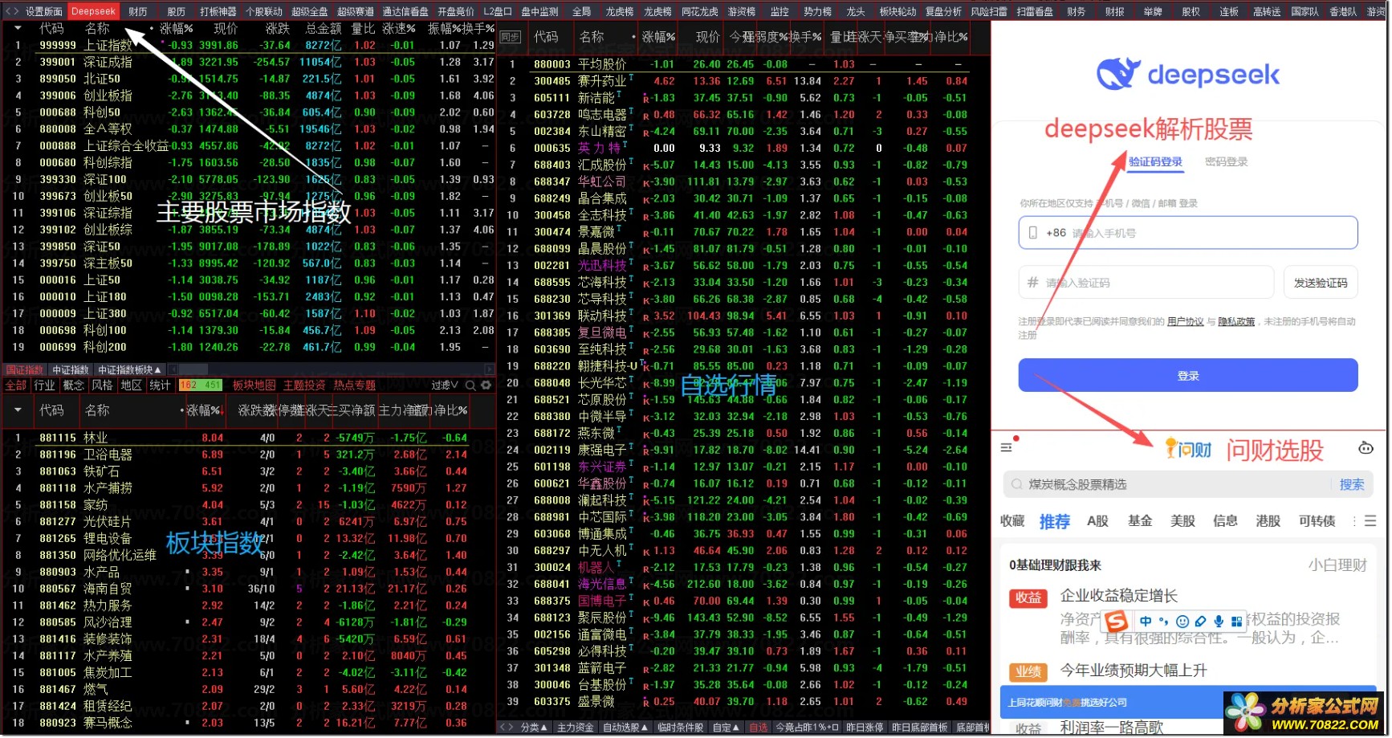Open the tab list icon right of 可转债
This screenshot has height=738, width=1392.
coord(1370,520)
